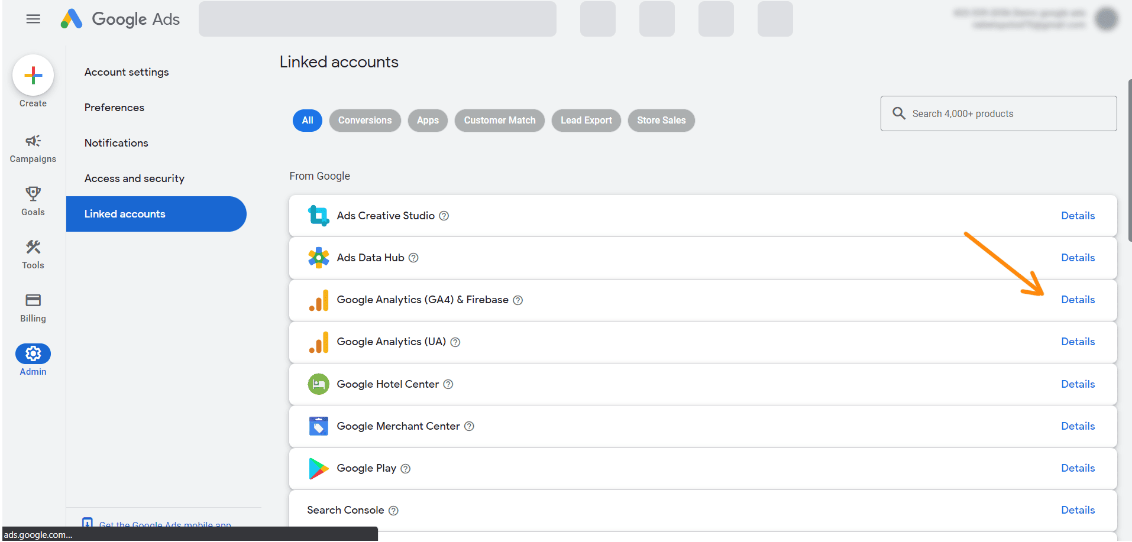Screen dimensions: 1132x542
Task: Click the Google Analytics (UA) icon
Action: (x=318, y=342)
